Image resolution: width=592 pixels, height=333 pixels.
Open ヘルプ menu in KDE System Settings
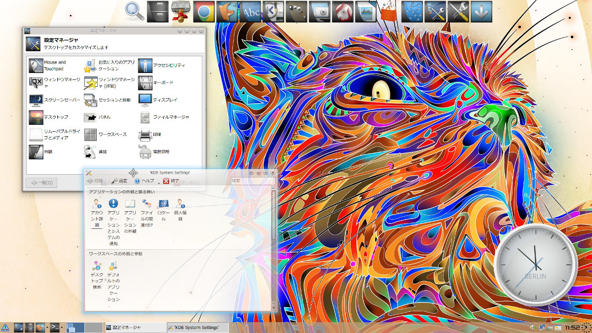[144, 181]
